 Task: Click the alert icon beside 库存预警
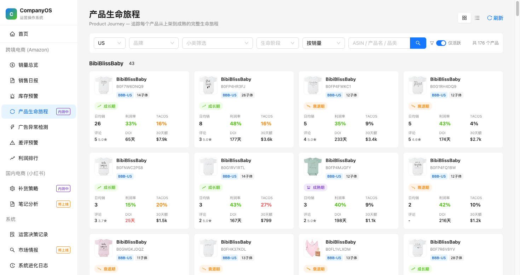12,96
